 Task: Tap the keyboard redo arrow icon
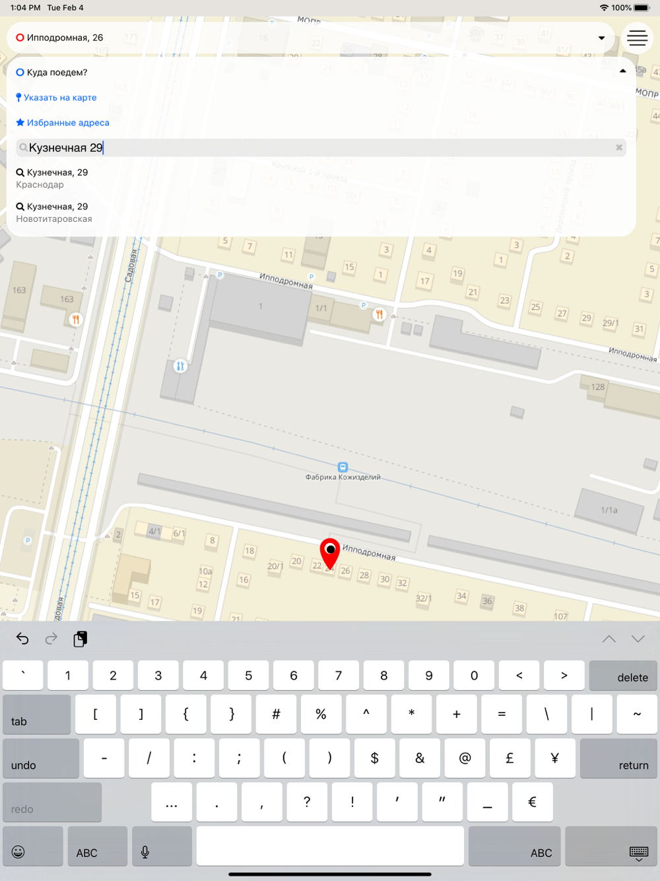click(x=51, y=639)
